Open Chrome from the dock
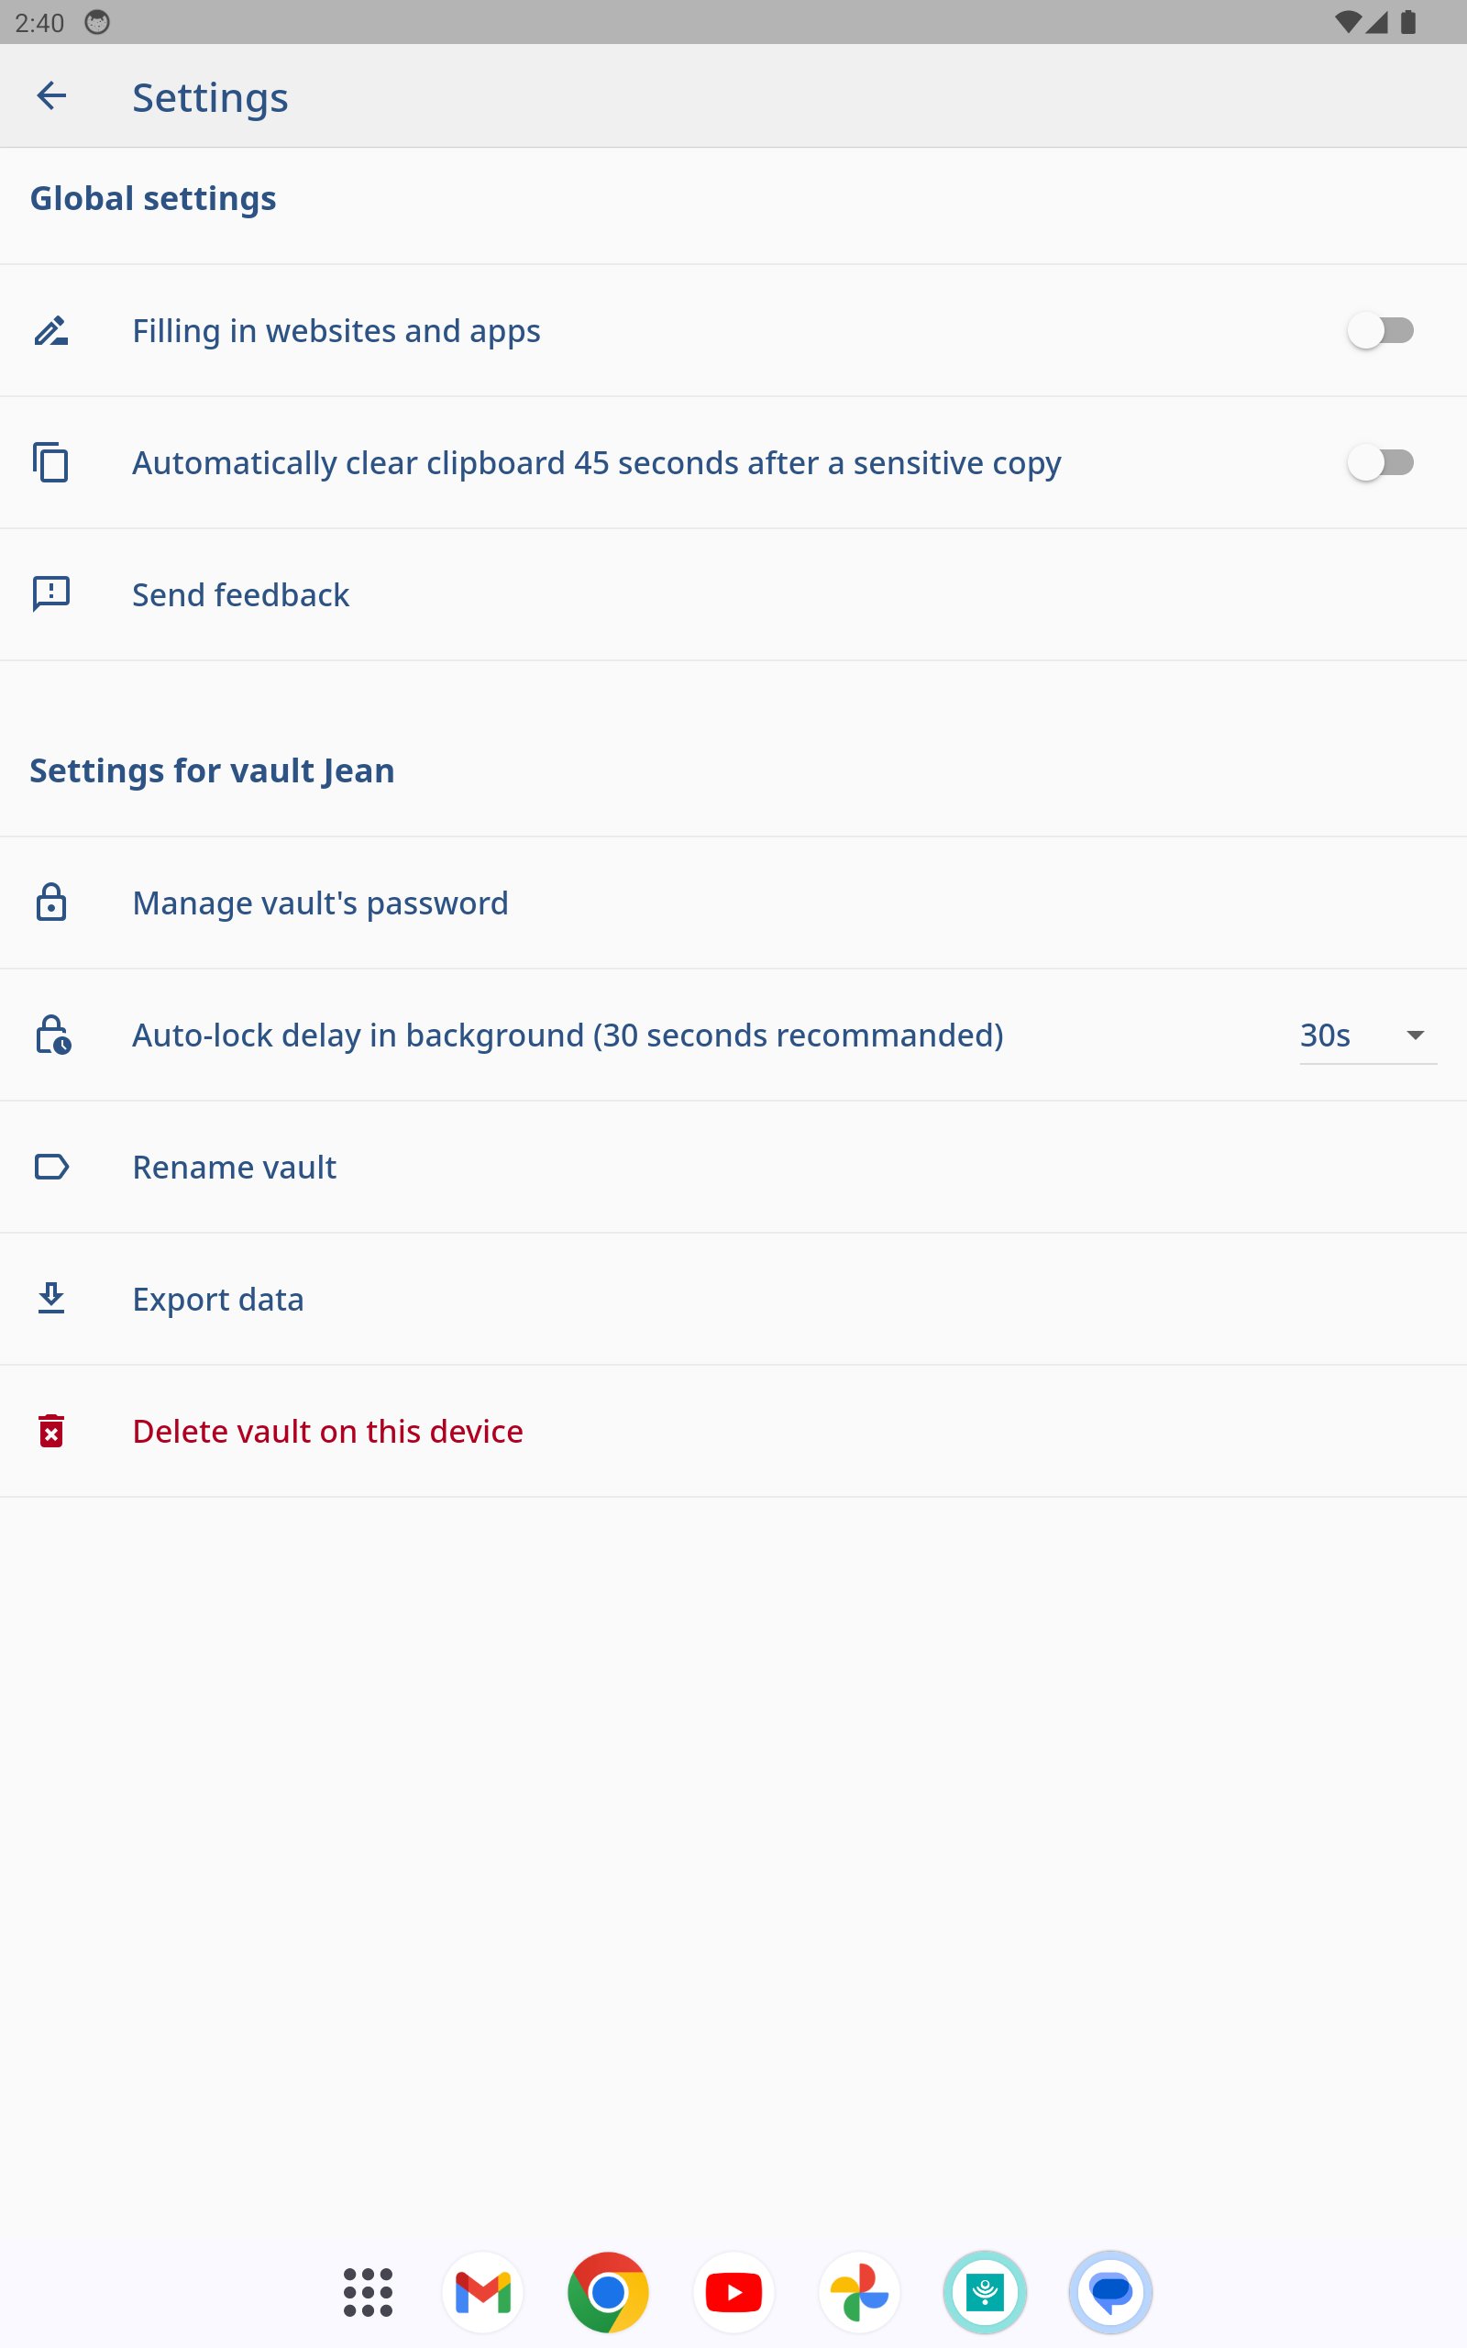 (608, 2292)
